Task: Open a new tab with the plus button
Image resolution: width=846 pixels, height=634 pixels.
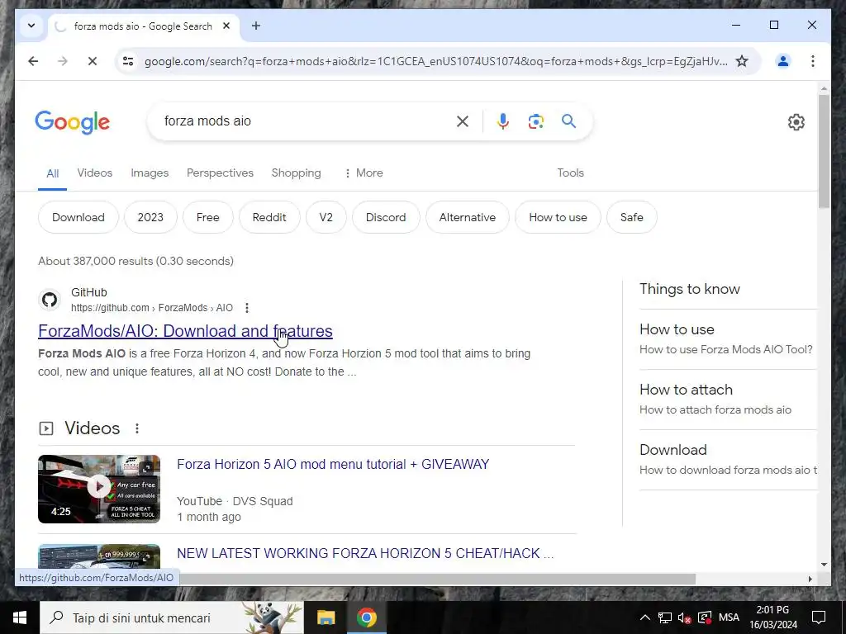Action: (256, 26)
